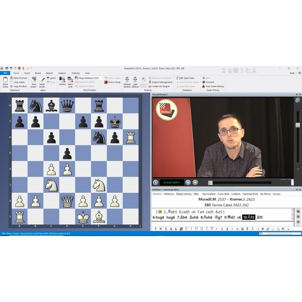Click highlighted move 10.Nf3 in notation
302x302 pixels.
tap(249, 217)
